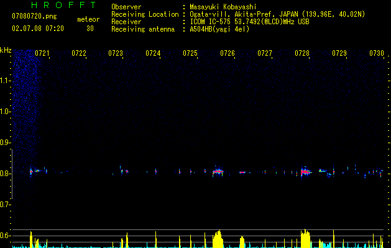
Task: Click the 0721 time marker
Action: click(42, 53)
